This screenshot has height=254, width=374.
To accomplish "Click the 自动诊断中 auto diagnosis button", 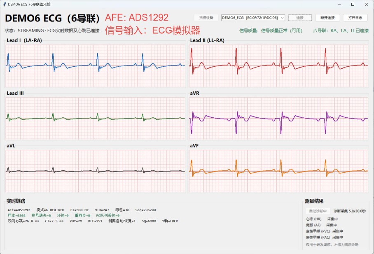I will (x=318, y=211).
